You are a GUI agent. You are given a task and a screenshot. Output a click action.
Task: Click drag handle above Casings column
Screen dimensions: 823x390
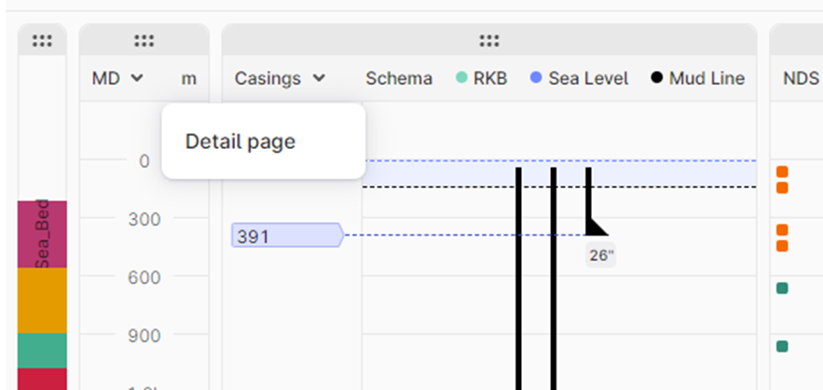click(x=489, y=40)
